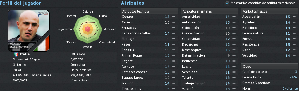Screen dimensions: 299x105
Task: Click the change indicator beside Desmarques
Action: [234, 50]
